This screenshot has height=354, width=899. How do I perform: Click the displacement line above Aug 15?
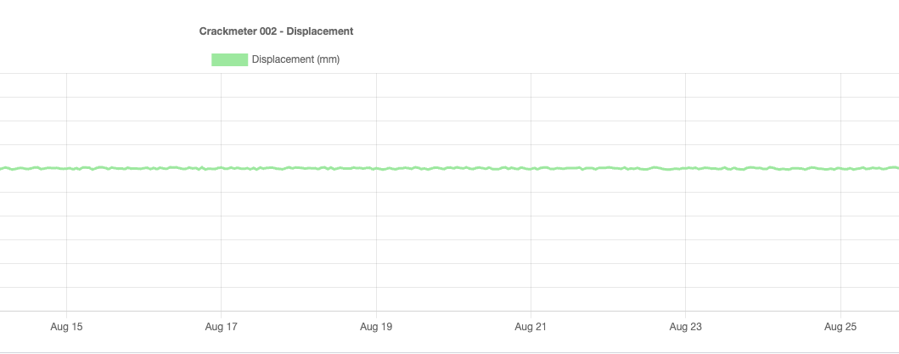tap(66, 168)
